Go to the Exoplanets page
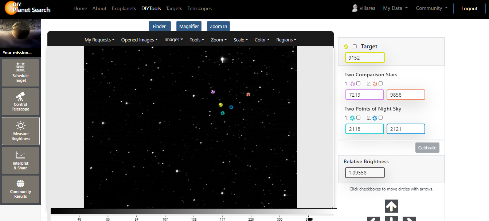The width and height of the screenshot is (489, 221). (124, 8)
